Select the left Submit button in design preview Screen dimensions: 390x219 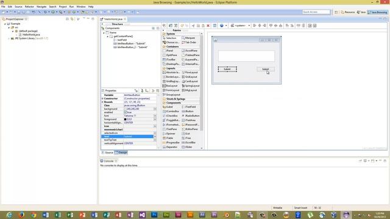[x=227, y=69]
